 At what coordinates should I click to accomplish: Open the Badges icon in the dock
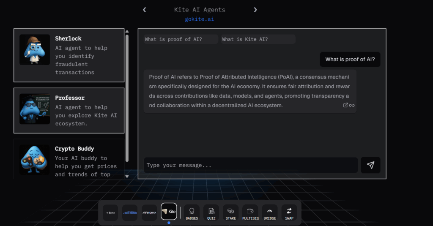pos(192,212)
